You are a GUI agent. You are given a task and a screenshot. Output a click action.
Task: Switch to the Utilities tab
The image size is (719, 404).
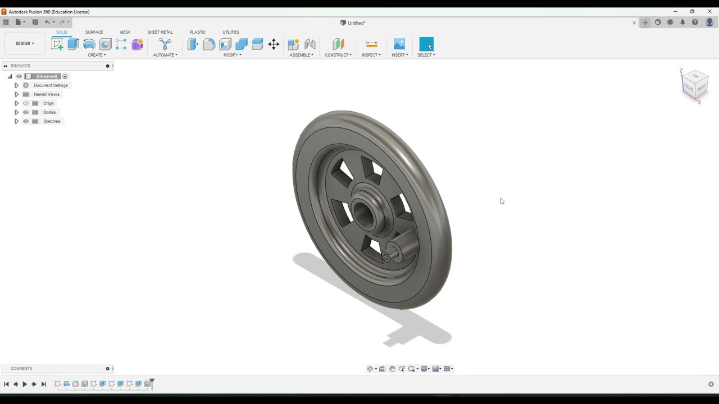point(231,32)
